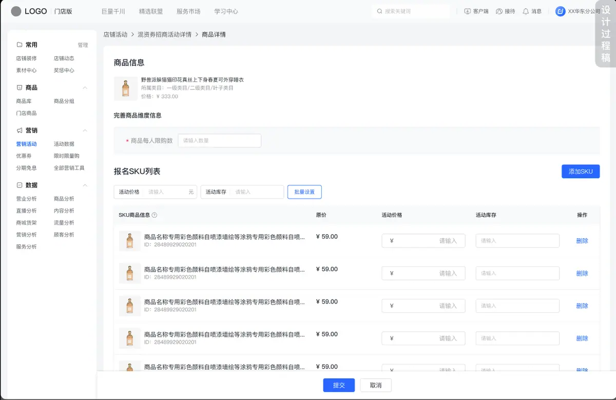Open 营业分析 sidebar entry
Image resolution: width=616 pixels, height=400 pixels.
tap(26, 199)
